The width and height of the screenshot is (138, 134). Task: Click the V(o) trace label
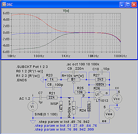66,11
